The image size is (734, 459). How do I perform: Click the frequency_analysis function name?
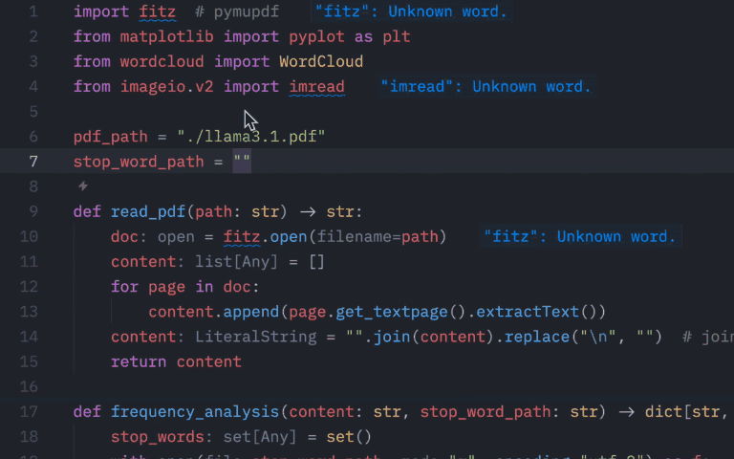pos(195,412)
